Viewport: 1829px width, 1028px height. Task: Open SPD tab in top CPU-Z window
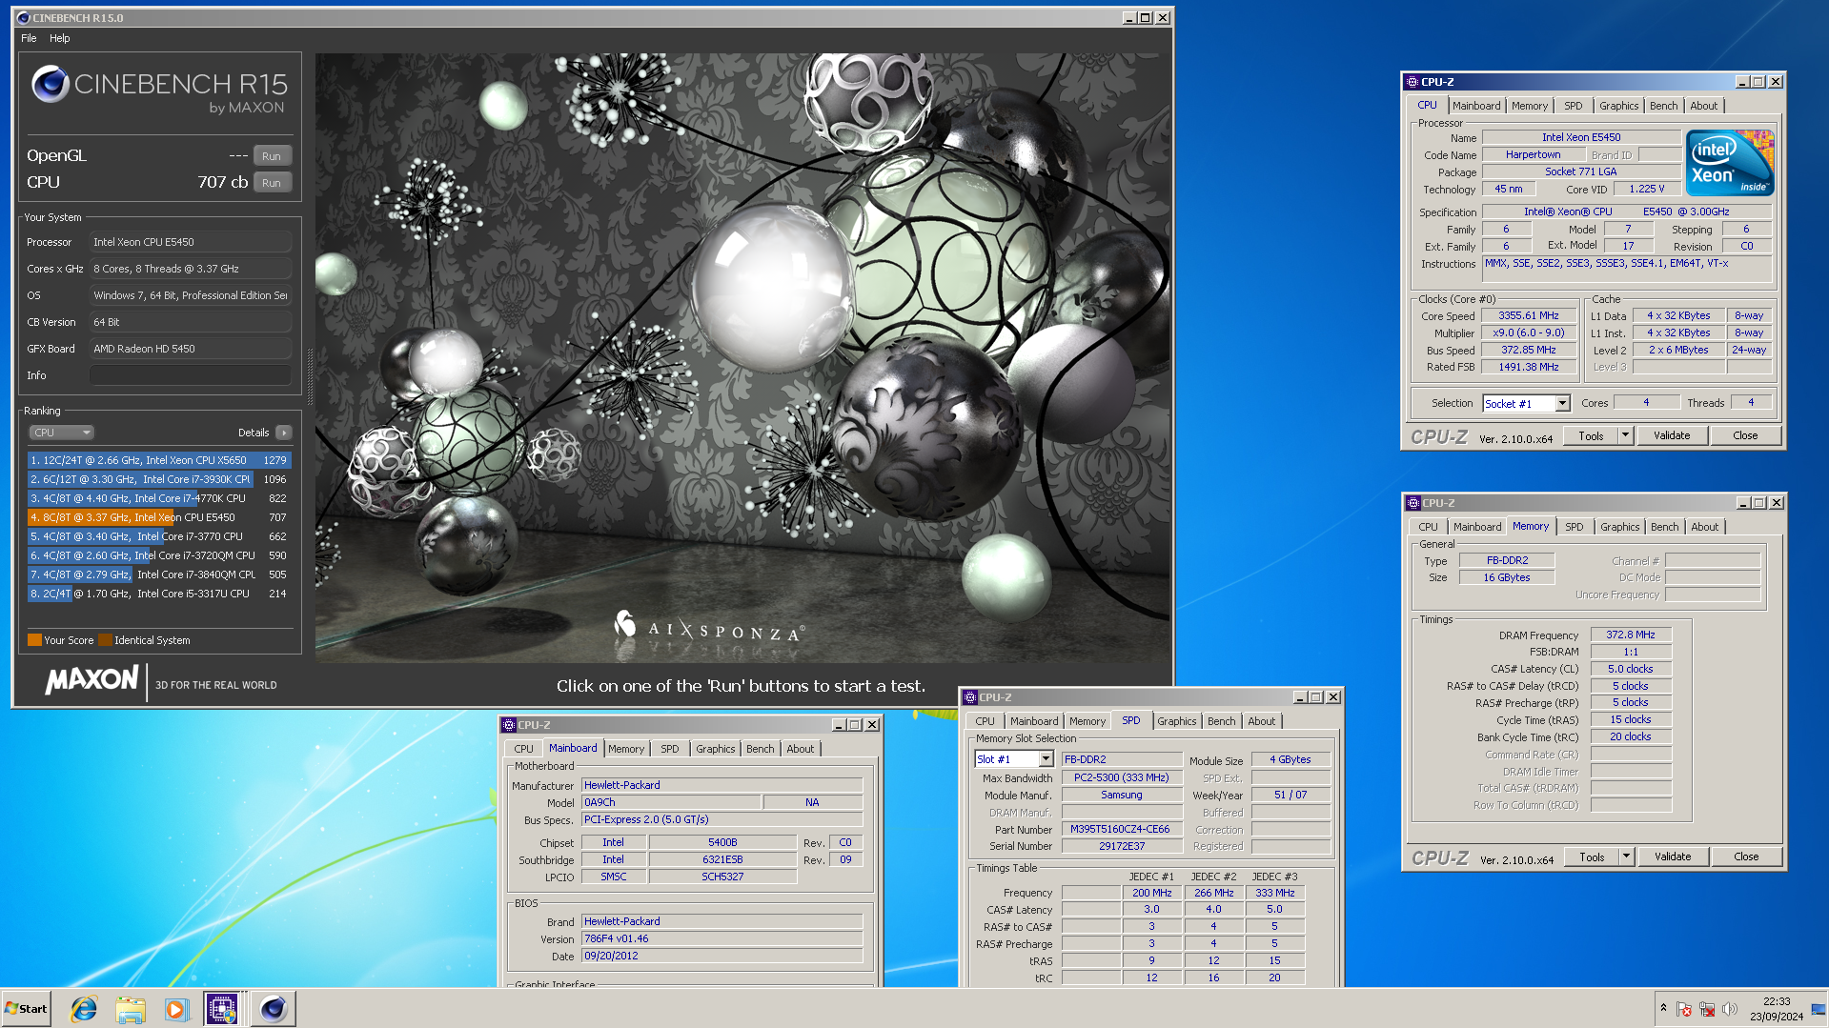(x=1573, y=106)
